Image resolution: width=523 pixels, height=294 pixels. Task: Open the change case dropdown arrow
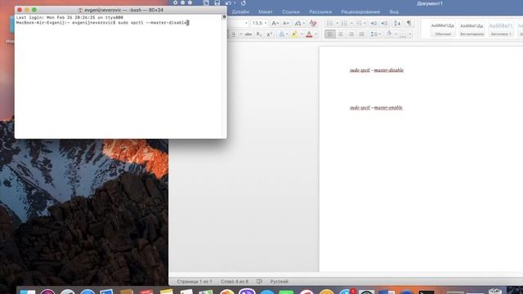[303, 23]
